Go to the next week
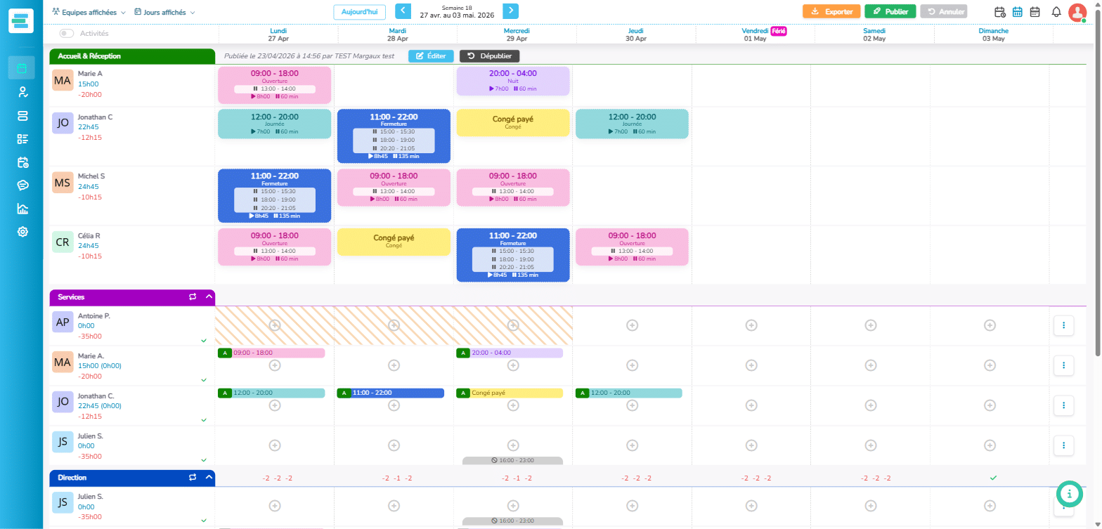 (x=511, y=11)
